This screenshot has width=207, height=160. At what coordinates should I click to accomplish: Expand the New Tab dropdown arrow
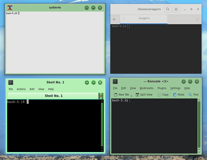131,96
